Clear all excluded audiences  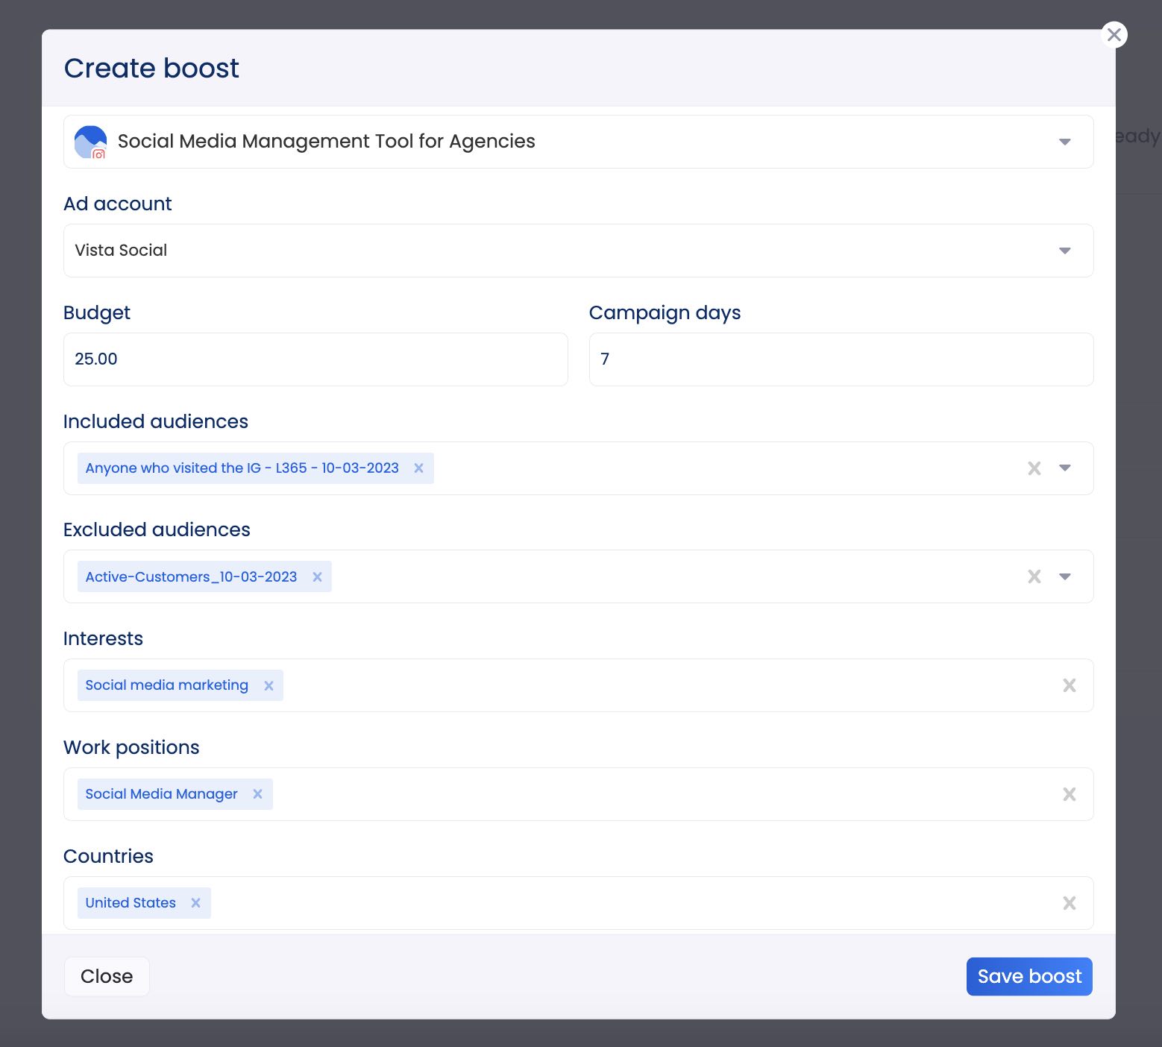[x=1034, y=576]
